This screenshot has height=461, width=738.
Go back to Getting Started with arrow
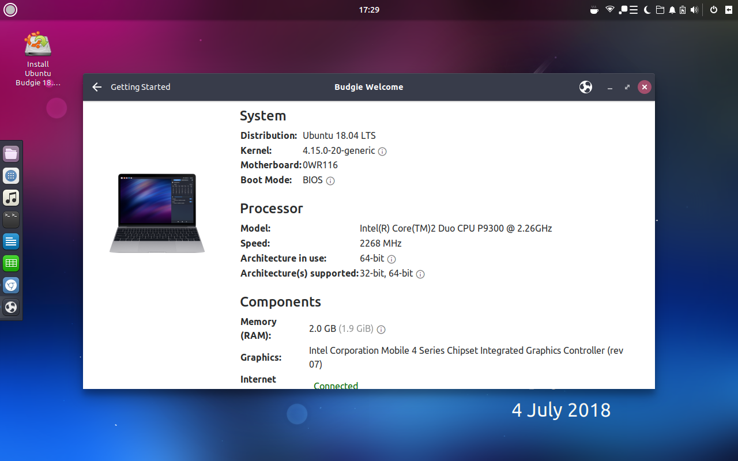pos(97,87)
